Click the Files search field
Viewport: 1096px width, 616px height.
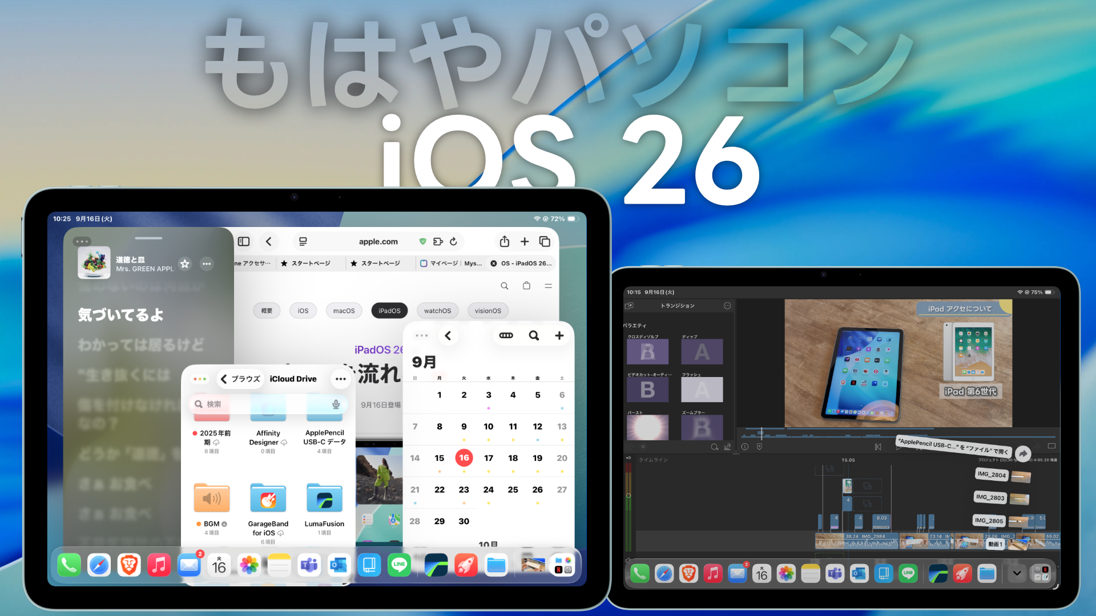(268, 404)
